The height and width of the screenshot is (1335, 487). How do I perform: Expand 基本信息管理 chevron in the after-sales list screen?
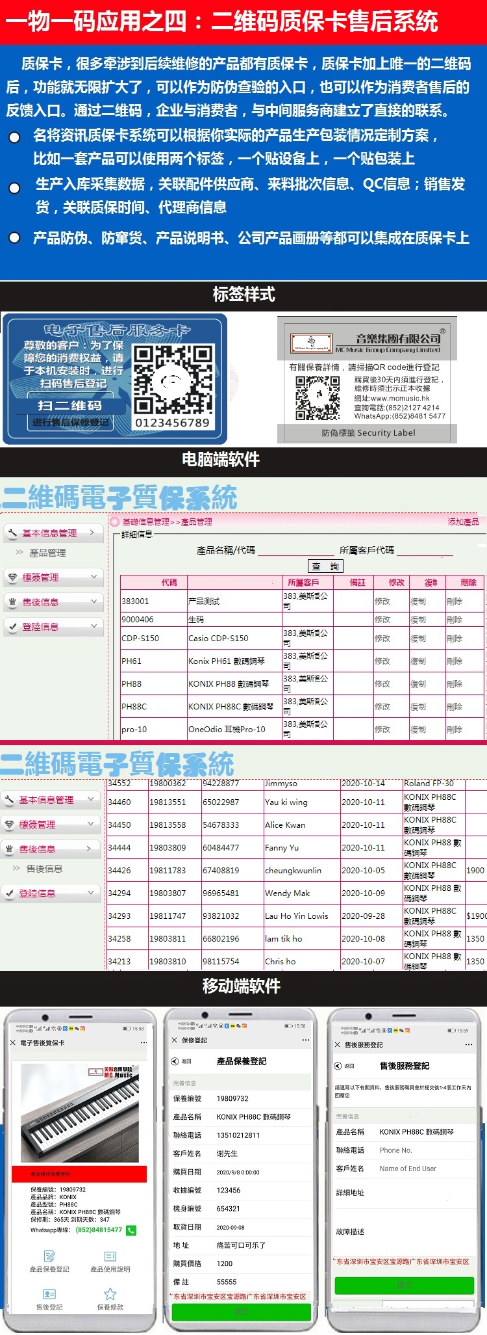coord(91,799)
